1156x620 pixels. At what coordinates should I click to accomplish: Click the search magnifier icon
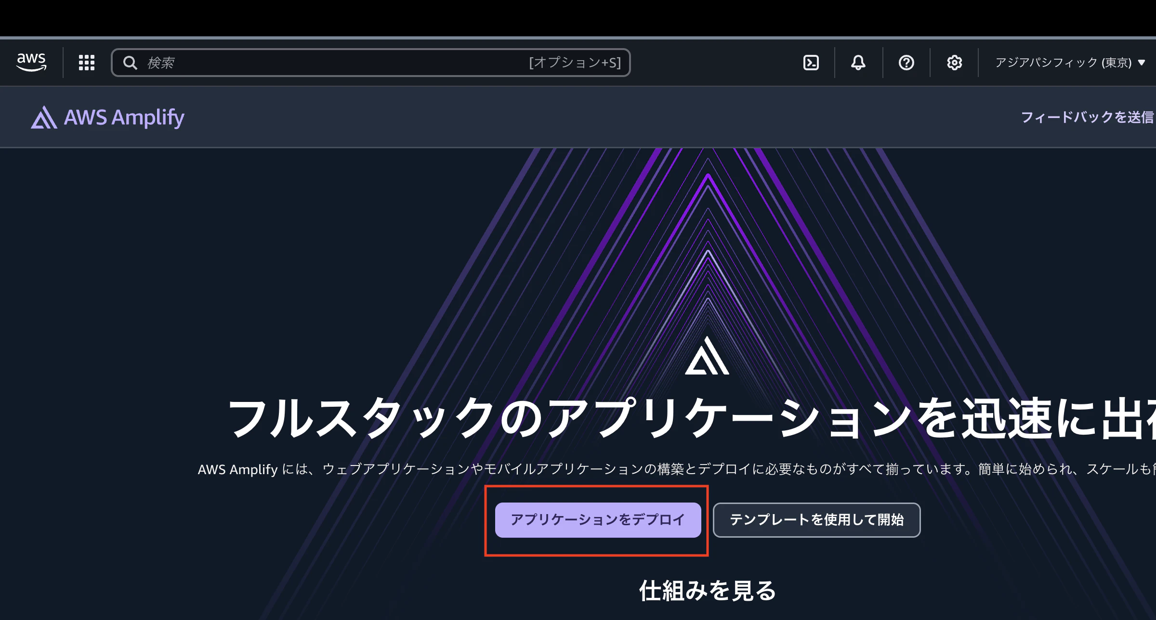coord(130,63)
